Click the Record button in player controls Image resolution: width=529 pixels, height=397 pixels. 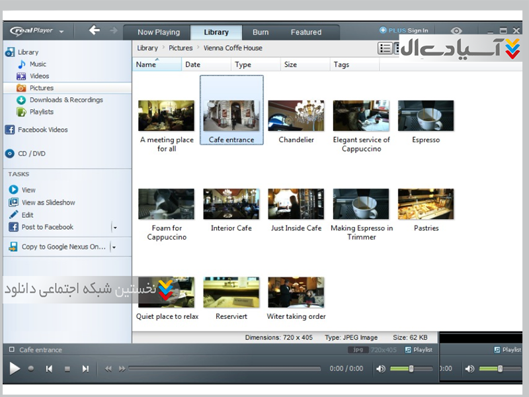pos(31,369)
